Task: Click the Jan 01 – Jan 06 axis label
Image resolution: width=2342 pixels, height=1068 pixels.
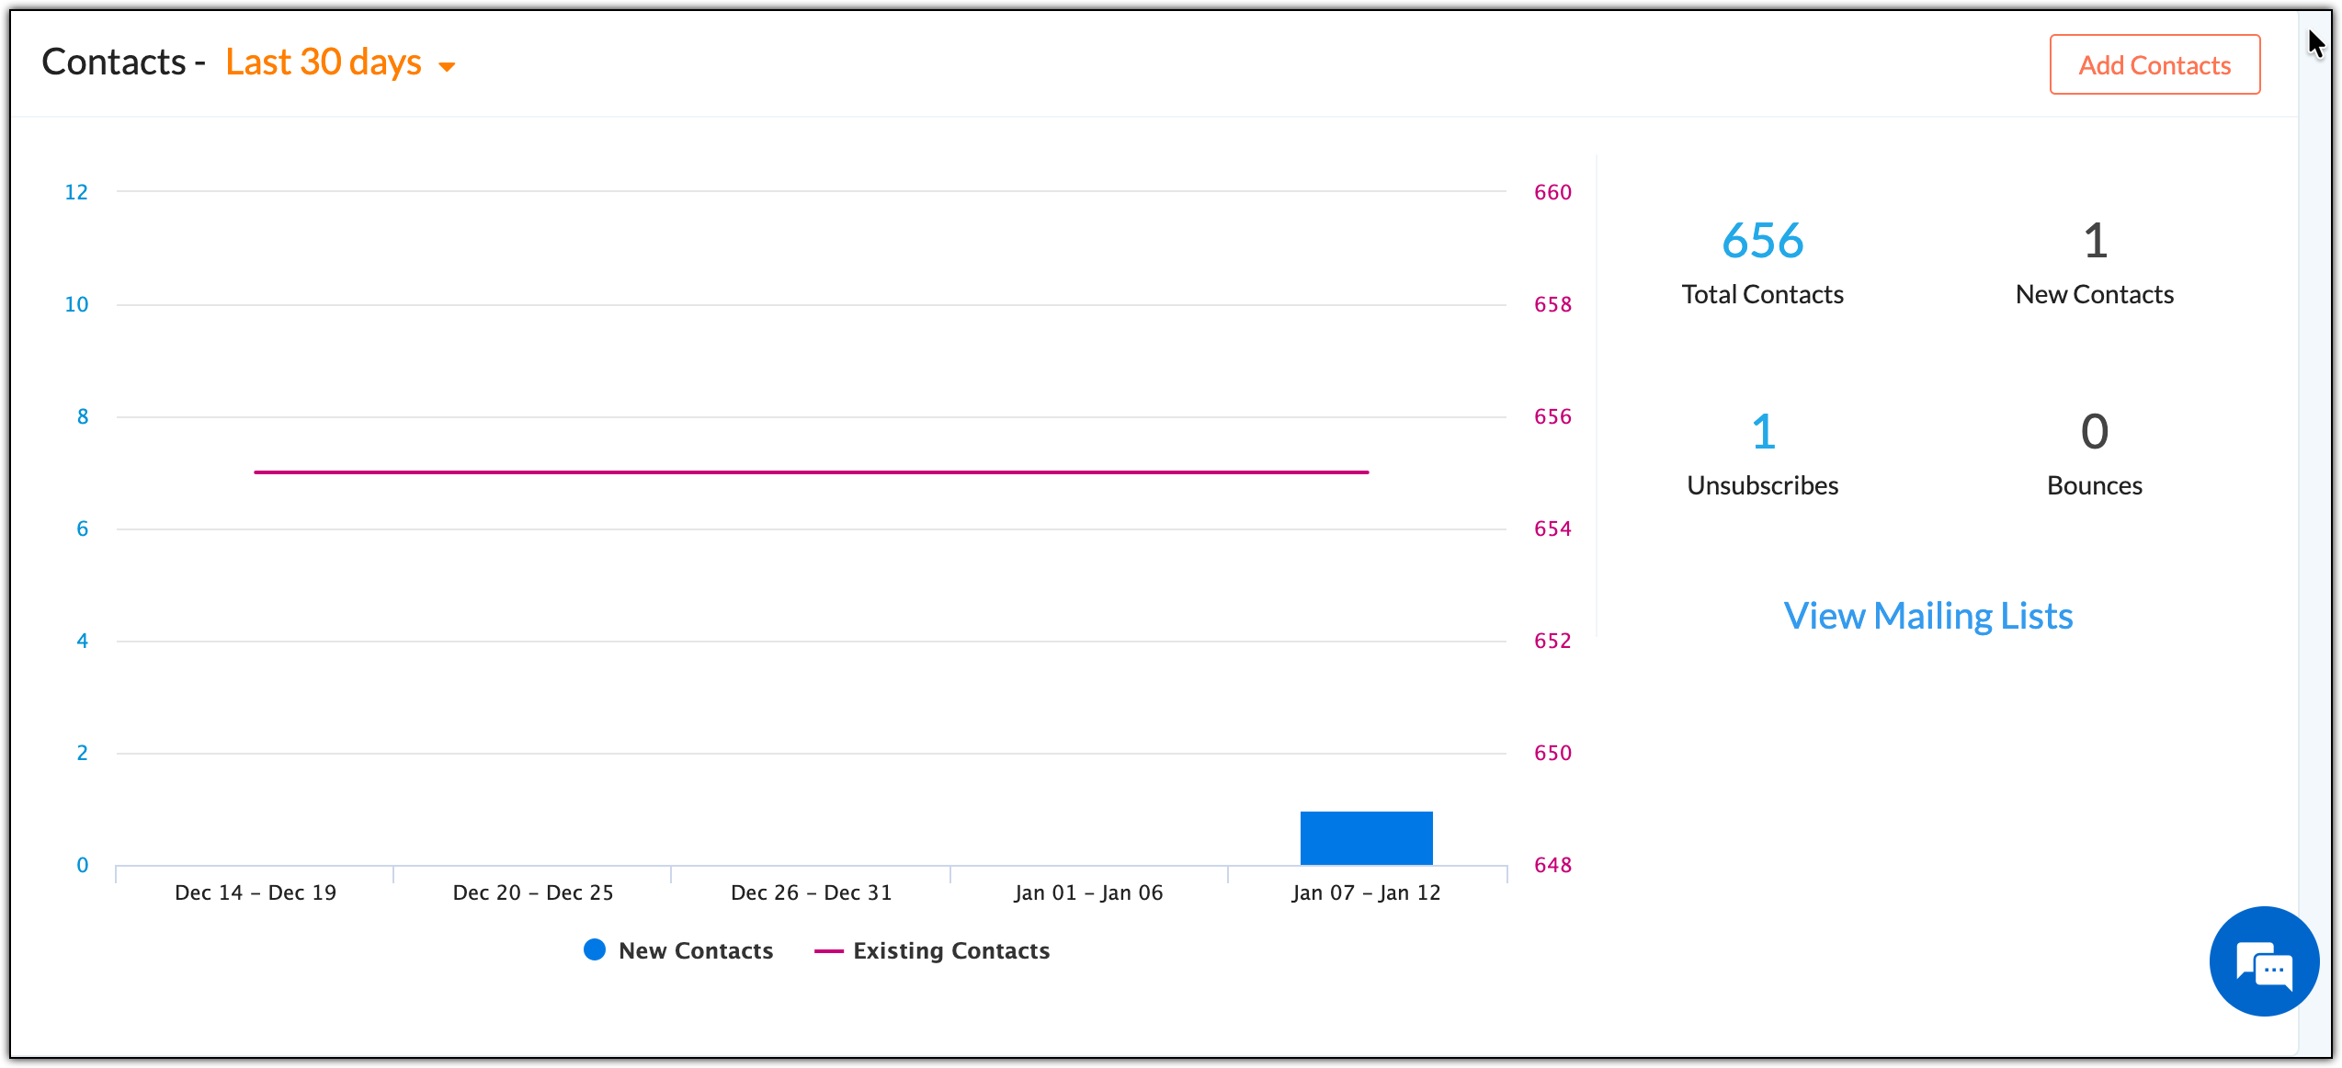Action: (1088, 892)
